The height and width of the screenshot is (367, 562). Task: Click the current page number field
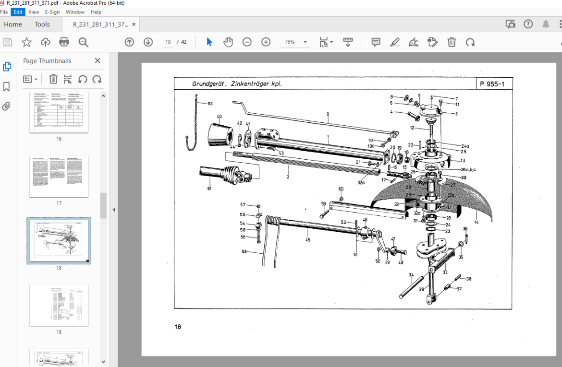point(168,42)
